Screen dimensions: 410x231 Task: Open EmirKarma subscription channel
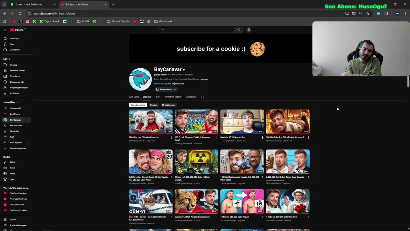pyautogui.click(x=16, y=114)
